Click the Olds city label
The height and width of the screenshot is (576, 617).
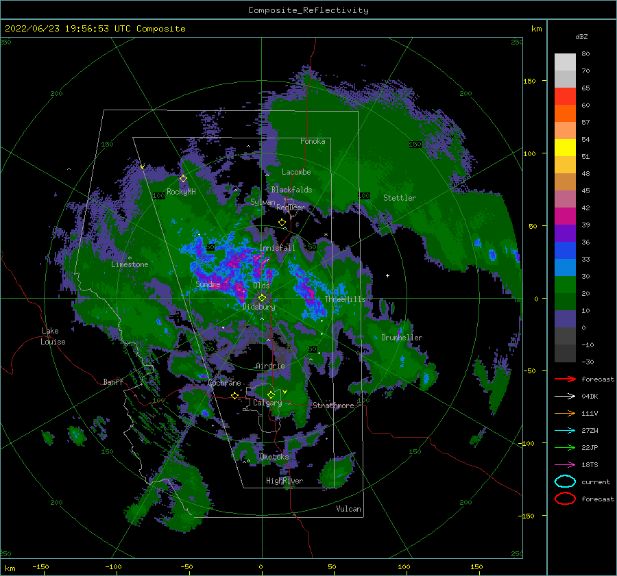click(261, 286)
